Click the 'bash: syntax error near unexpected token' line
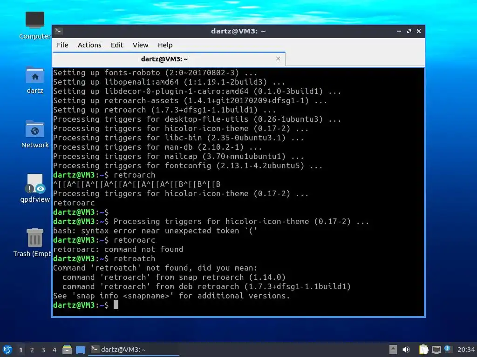The height and width of the screenshot is (357, 477). point(155,231)
